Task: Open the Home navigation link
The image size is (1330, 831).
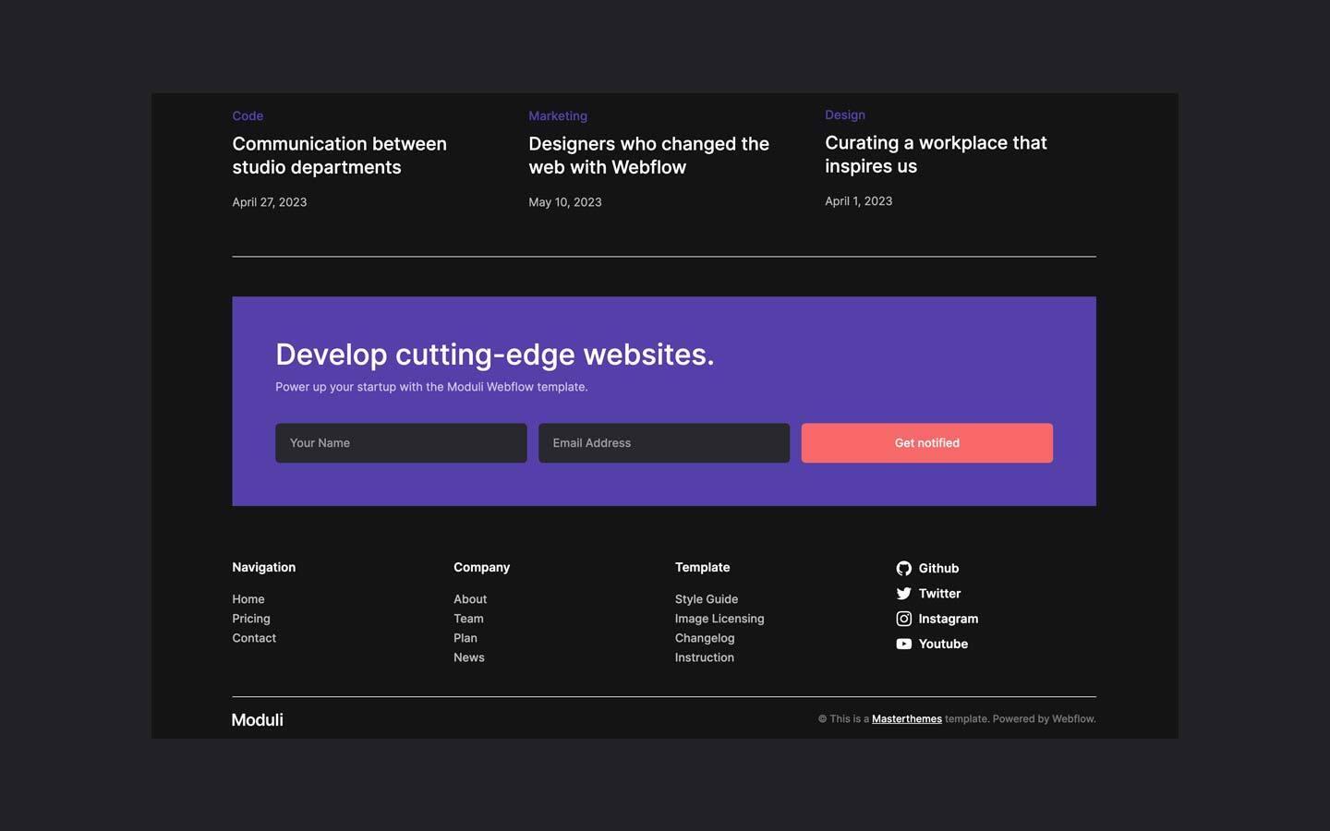Action: (248, 598)
